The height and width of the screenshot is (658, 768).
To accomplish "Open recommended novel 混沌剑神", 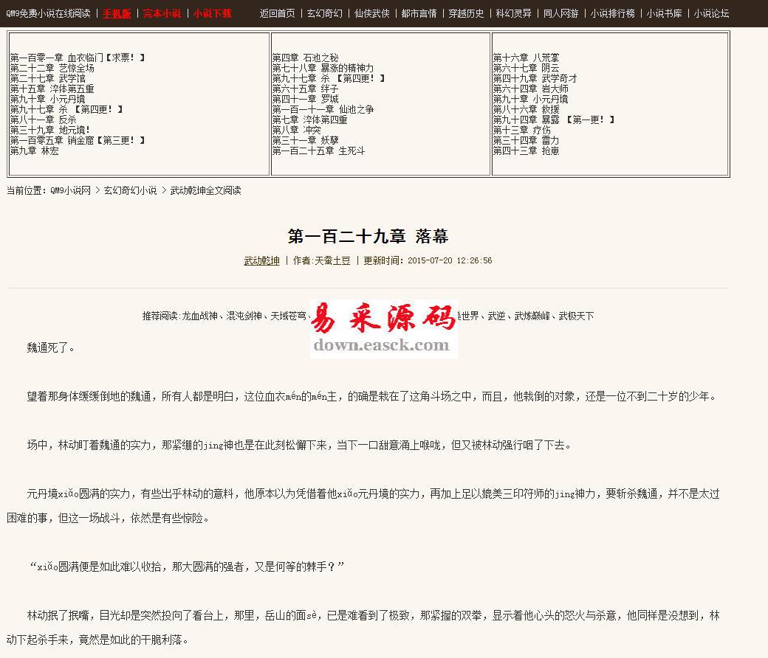I will point(244,316).
